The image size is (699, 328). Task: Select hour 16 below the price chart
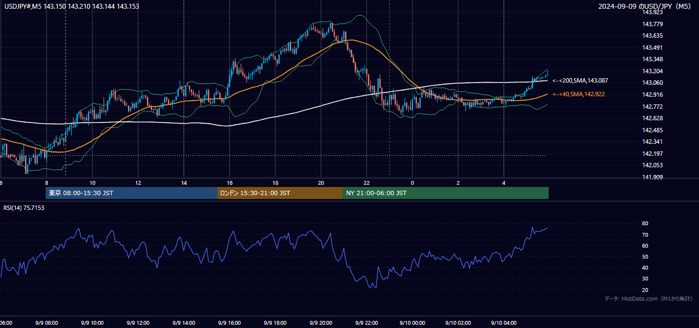(x=229, y=183)
